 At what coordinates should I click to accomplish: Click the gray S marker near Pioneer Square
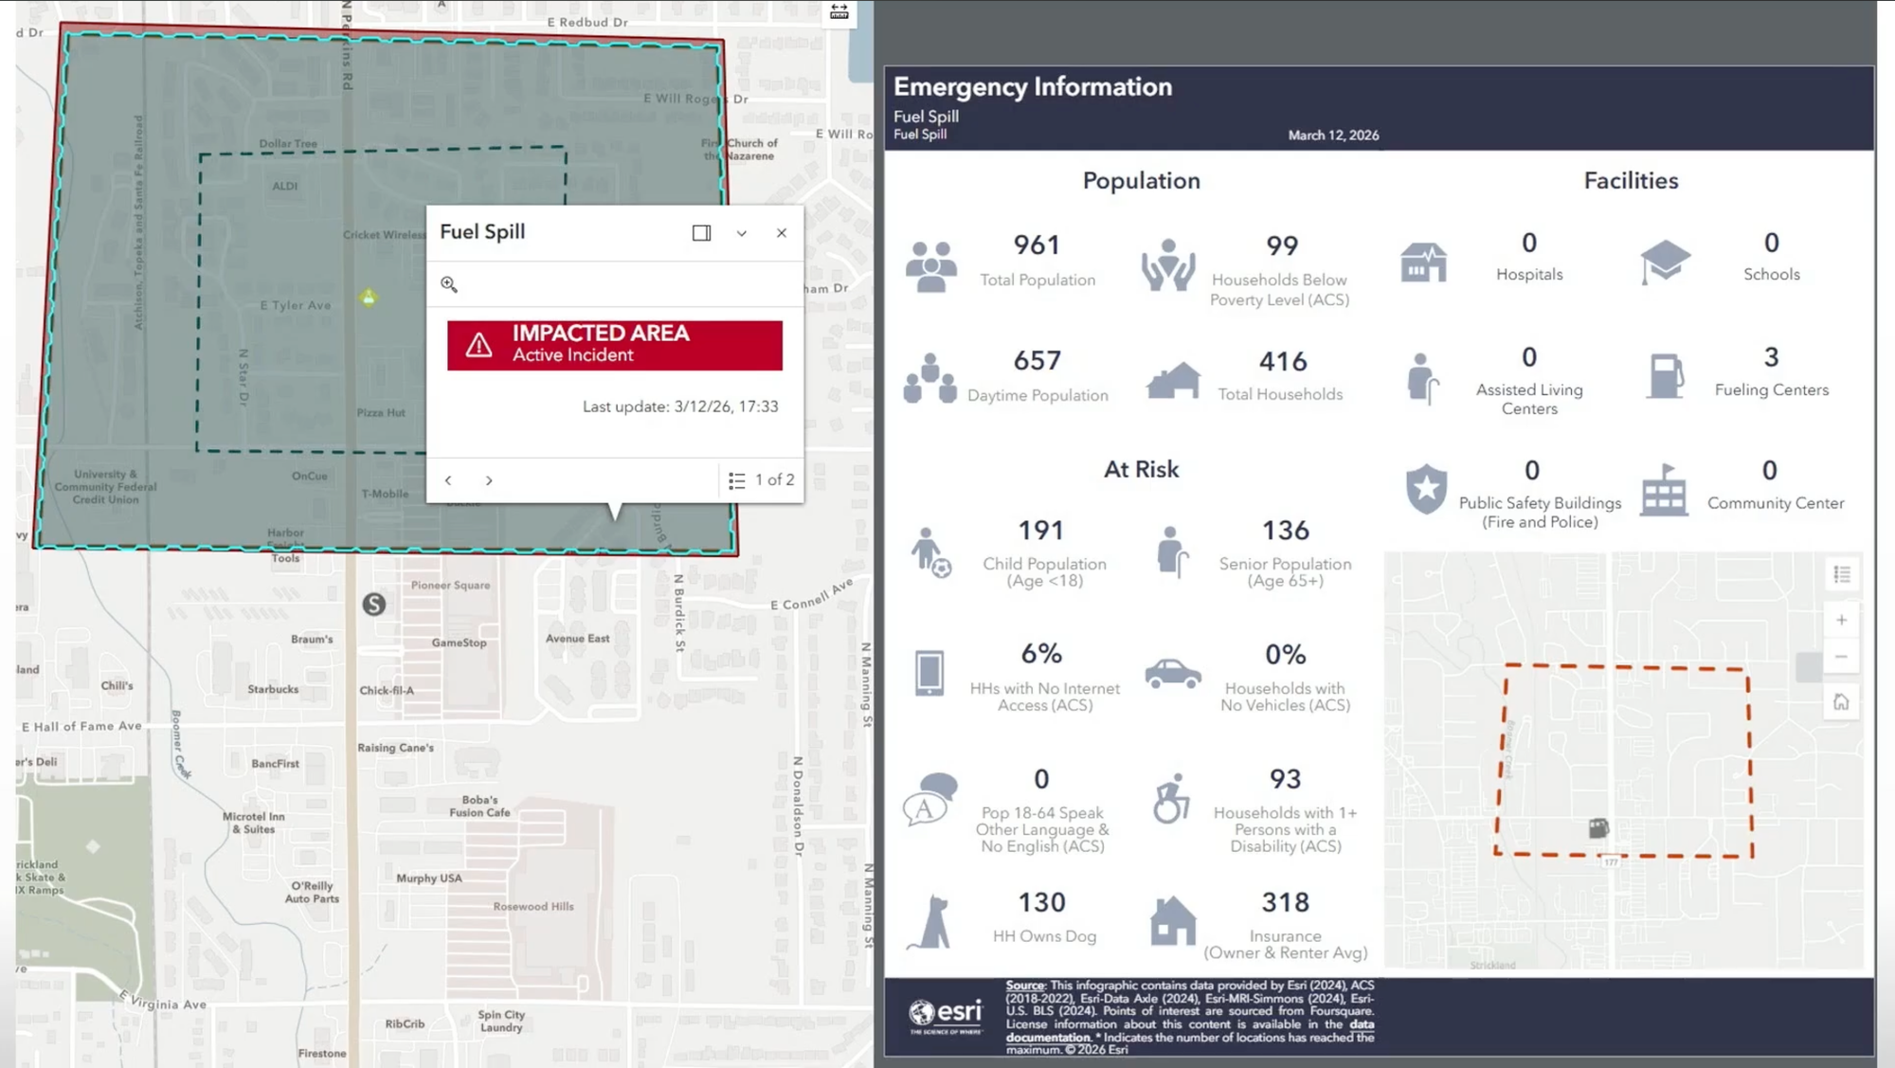coord(374,604)
